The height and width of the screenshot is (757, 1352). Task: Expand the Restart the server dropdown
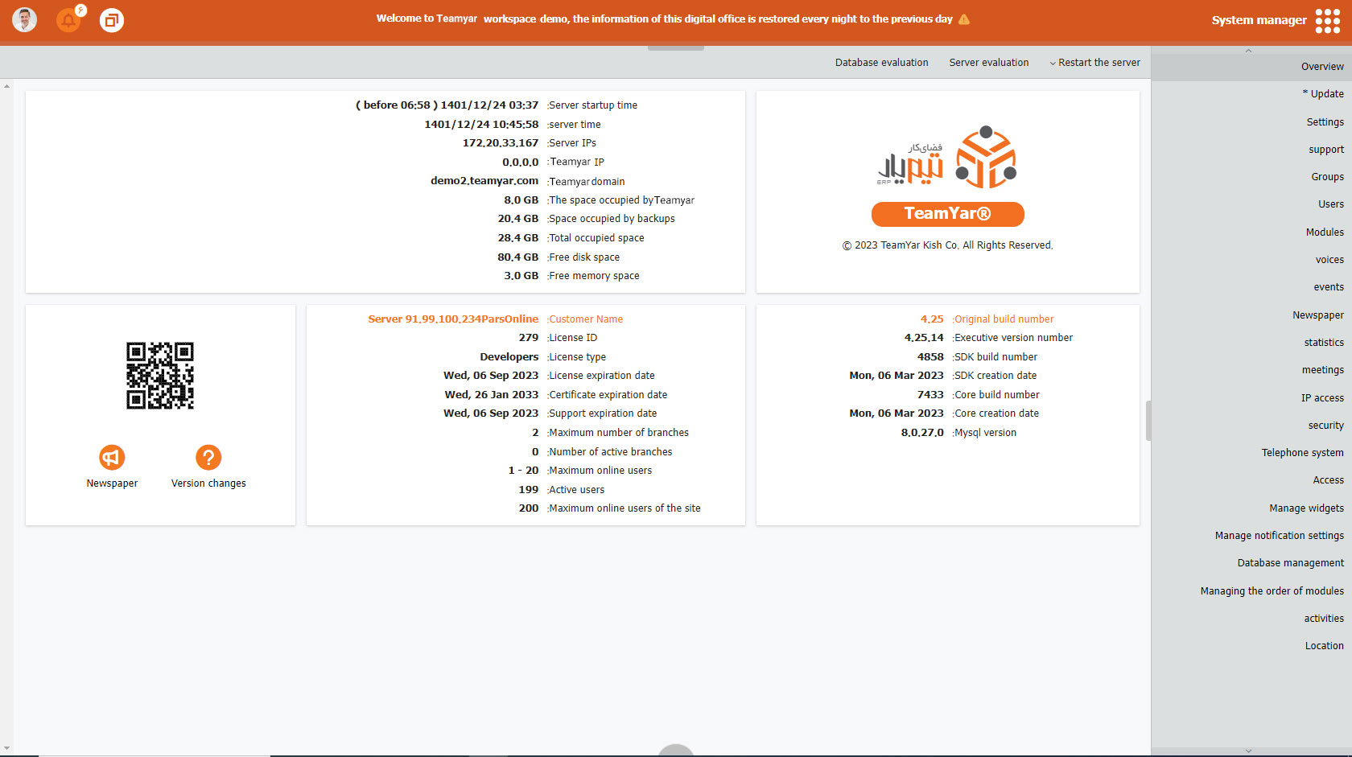(x=1094, y=63)
